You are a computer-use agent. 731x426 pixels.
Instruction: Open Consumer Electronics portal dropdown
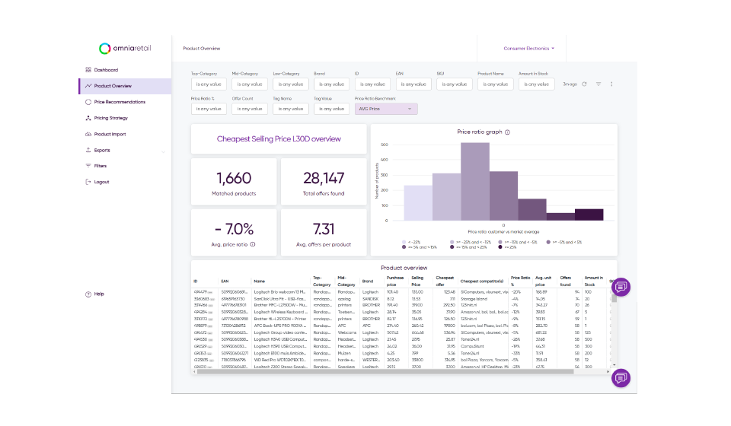[x=528, y=49]
